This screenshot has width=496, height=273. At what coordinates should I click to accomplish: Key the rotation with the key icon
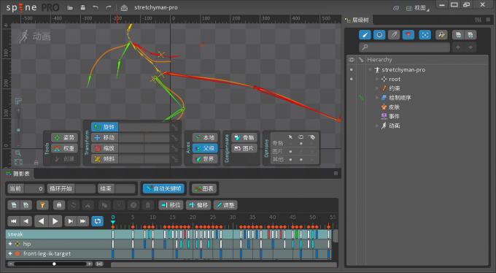(x=174, y=127)
